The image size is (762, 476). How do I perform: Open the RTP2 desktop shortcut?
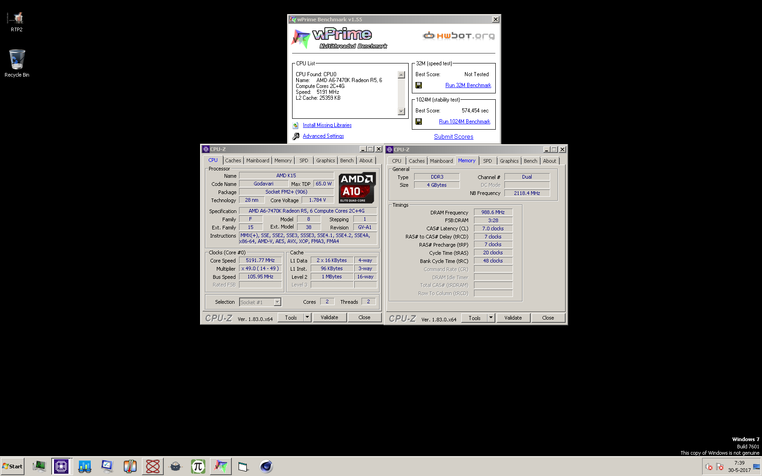(17, 22)
